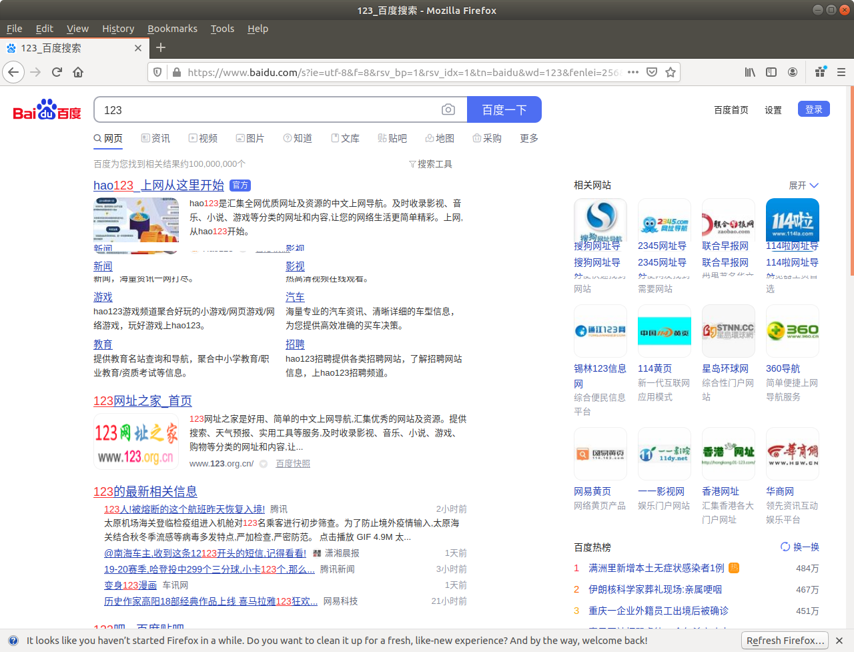Open the 2345网址导航 site thumbnail

tap(664, 220)
